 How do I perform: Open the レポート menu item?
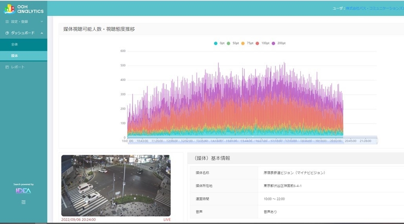(x=18, y=67)
